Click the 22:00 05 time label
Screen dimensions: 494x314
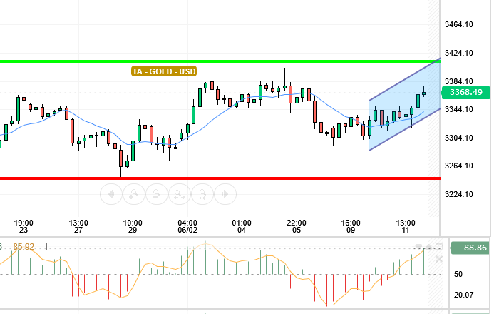297,226
